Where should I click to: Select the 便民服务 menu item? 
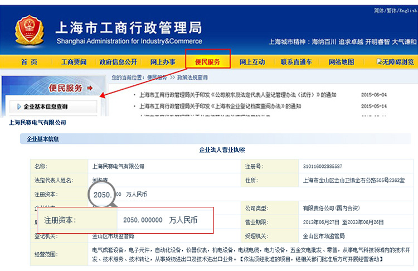207,62
